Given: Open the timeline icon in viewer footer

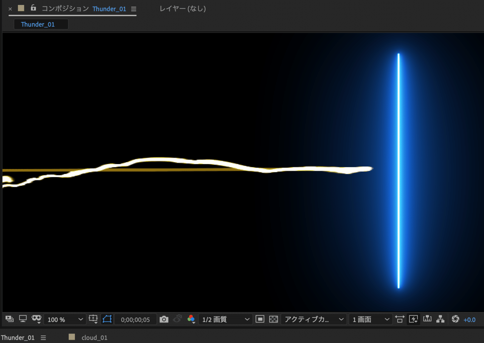Looking at the screenshot, I should point(427,319).
